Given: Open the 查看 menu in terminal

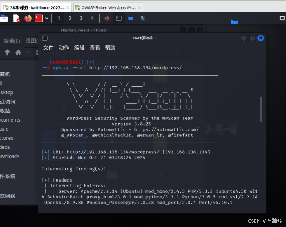Looking at the screenshot, I should point(95,48).
